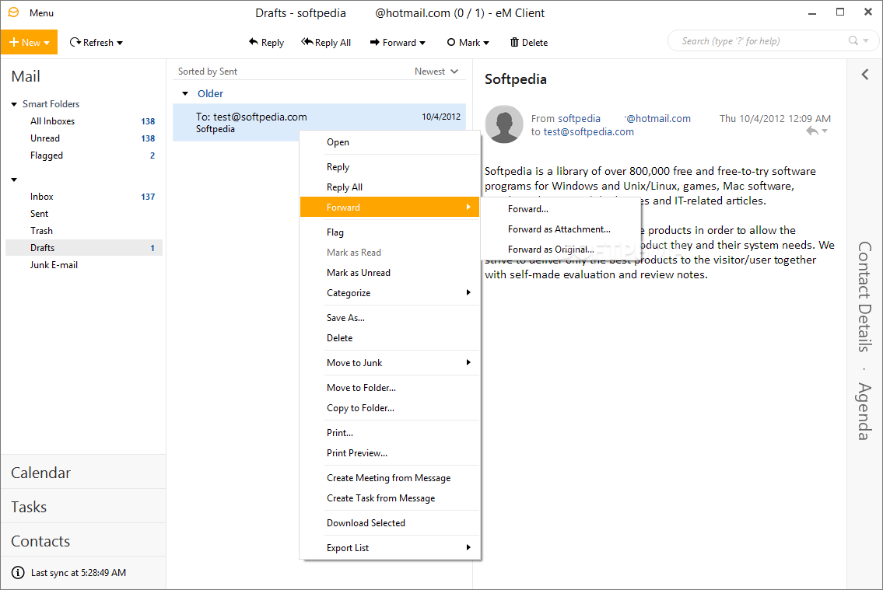Viewport: 883px width, 590px height.
Task: Click the eM Client logo icon
Action: [x=13, y=12]
